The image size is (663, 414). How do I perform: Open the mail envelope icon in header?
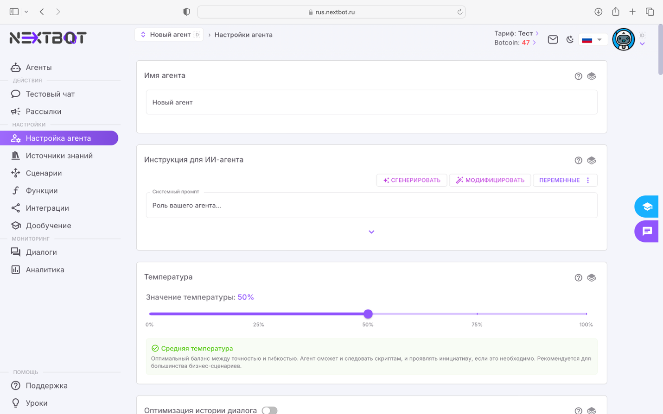tap(553, 40)
